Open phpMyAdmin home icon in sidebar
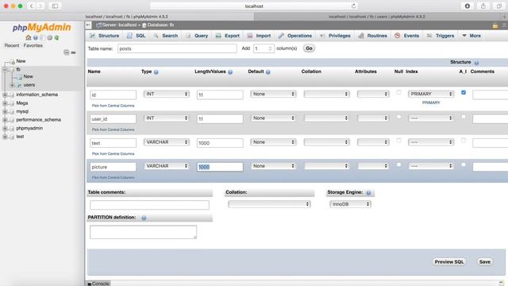This screenshot has width=508, height=286. (x=29, y=37)
